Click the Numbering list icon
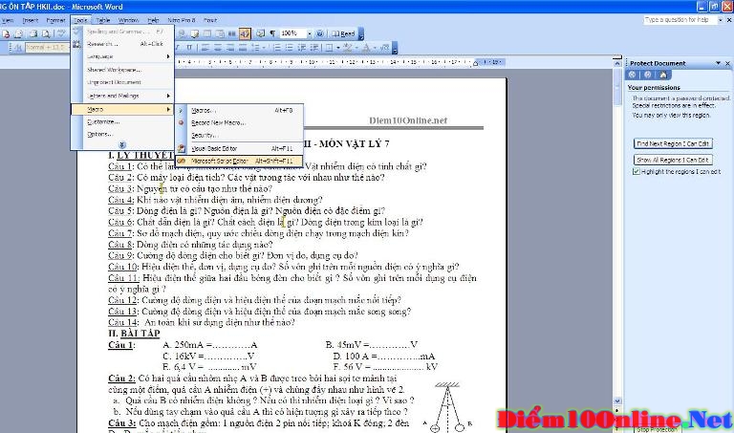Viewport: 734px width, 433px height. tap(277, 47)
